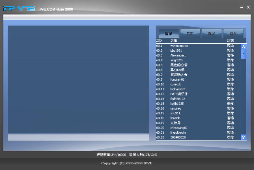Image resolution: width=254 pixels, height=170 pixels.
Task: Click the 狀態 column header
Action: point(230,41)
